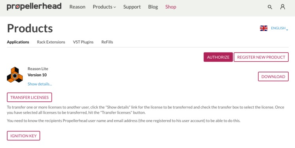The image size is (295, 148).
Task: Switch to VST Plugins tab
Action: tap(83, 42)
